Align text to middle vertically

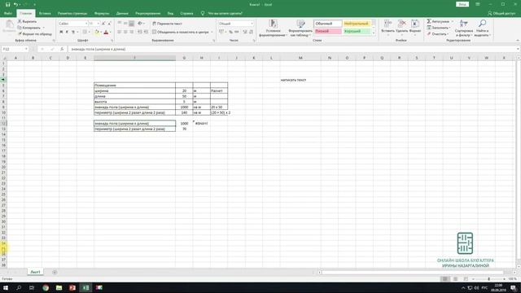(x=125, y=24)
